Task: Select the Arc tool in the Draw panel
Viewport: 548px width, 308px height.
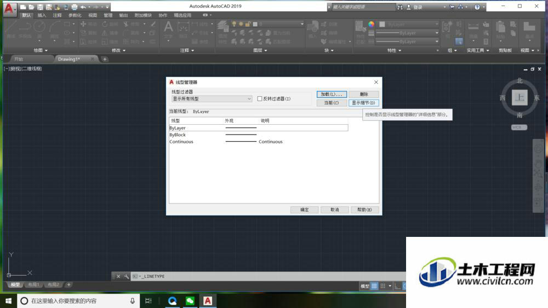Action: click(54, 26)
